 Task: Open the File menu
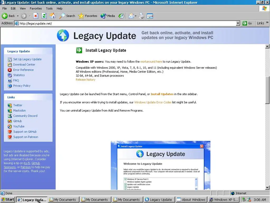point(5,8)
